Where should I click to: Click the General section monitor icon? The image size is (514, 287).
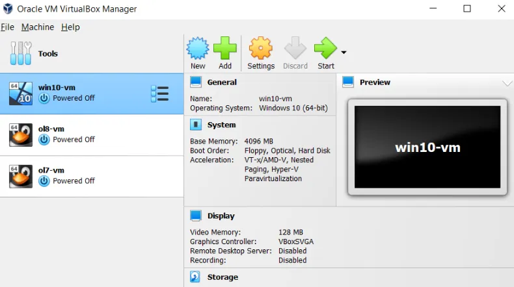(x=196, y=82)
